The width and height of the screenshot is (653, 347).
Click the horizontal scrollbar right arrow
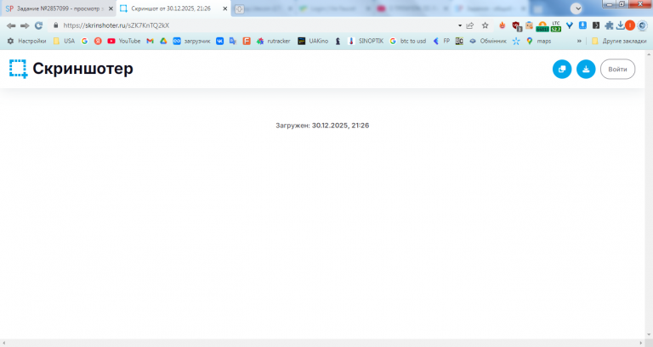click(x=641, y=343)
